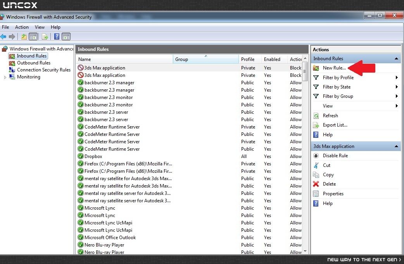Click the Export List icon in Actions
This screenshot has width=404, height=264.
pos(316,125)
